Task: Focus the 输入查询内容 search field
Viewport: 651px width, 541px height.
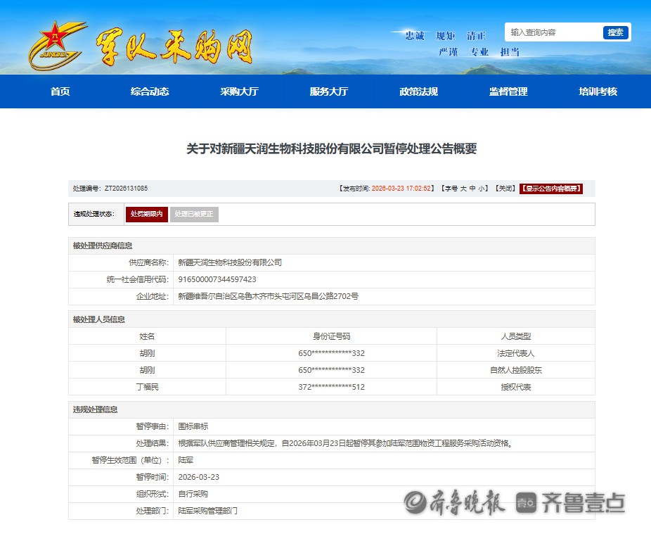Action: [553, 32]
